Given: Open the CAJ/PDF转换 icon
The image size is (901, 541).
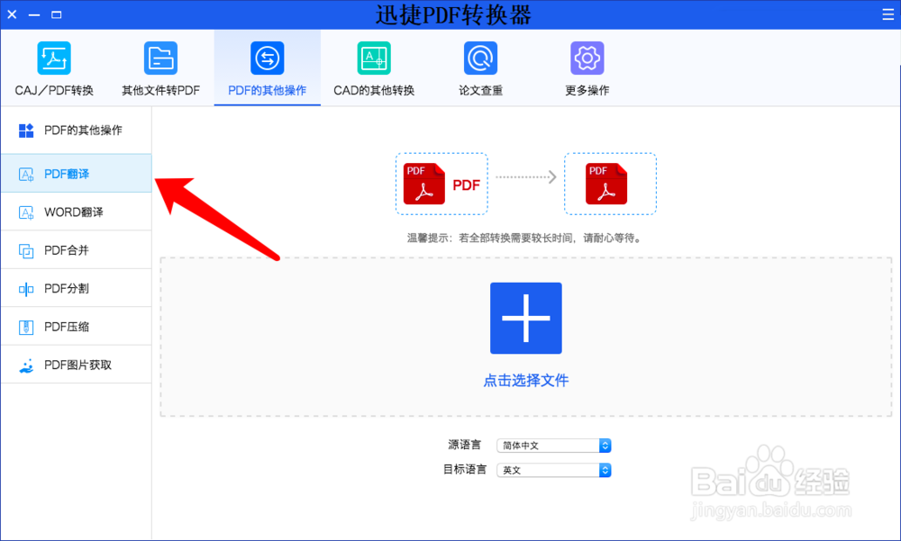Looking at the screenshot, I should (54, 58).
